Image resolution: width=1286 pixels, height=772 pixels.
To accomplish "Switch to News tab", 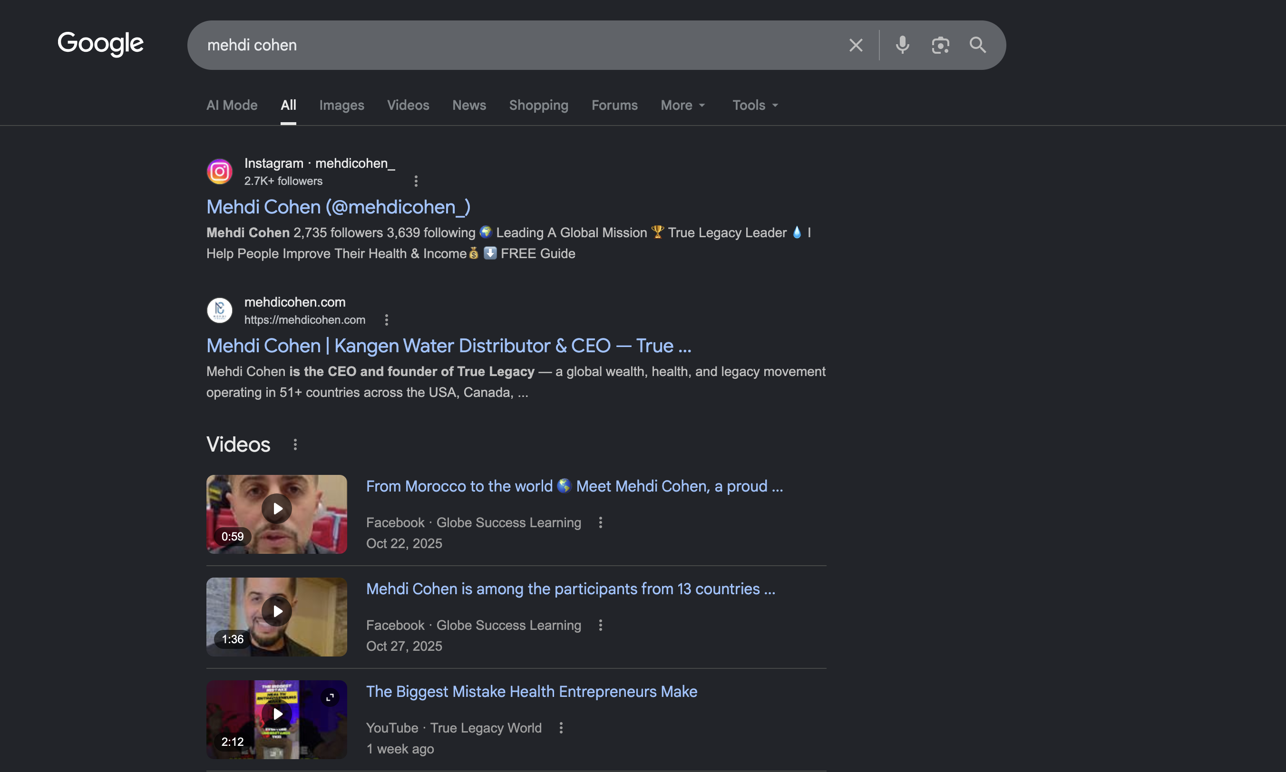I will (x=469, y=105).
